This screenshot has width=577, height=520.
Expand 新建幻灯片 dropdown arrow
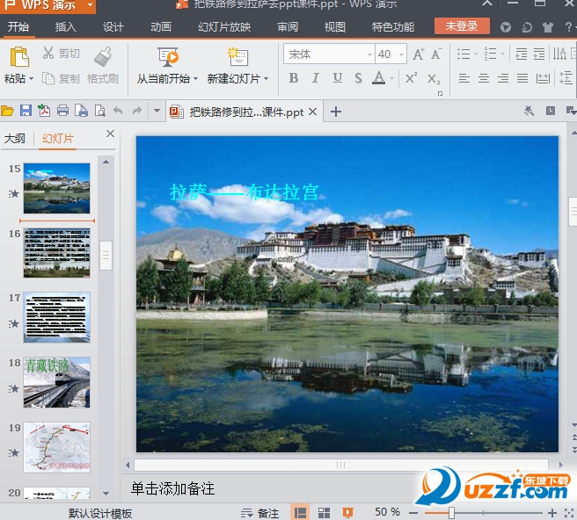point(266,79)
